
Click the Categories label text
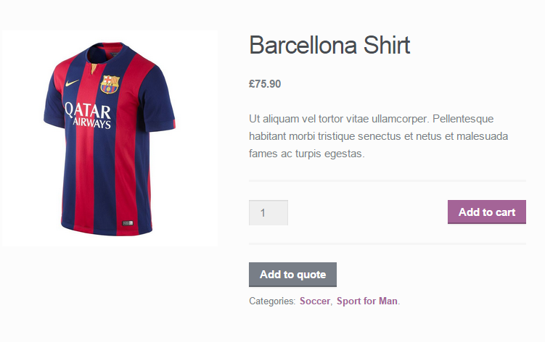272,301
